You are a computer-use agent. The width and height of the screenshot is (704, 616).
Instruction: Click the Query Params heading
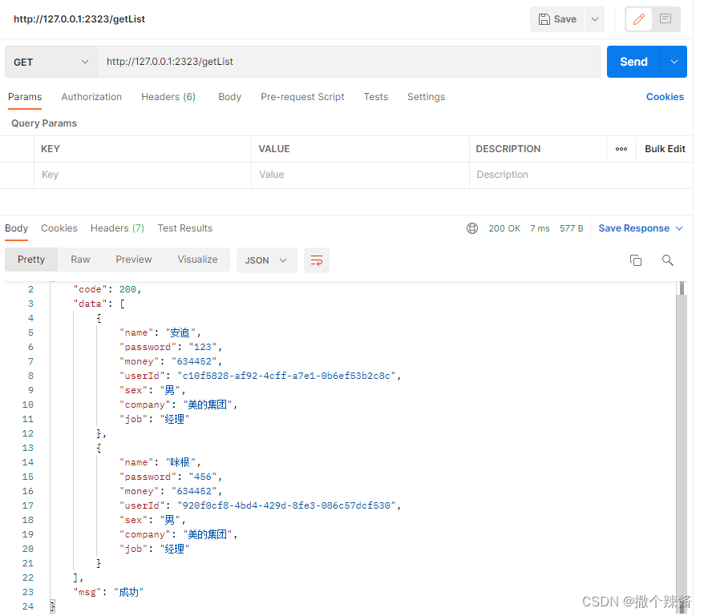(x=44, y=123)
